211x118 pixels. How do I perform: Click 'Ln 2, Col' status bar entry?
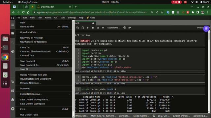pos(164,116)
